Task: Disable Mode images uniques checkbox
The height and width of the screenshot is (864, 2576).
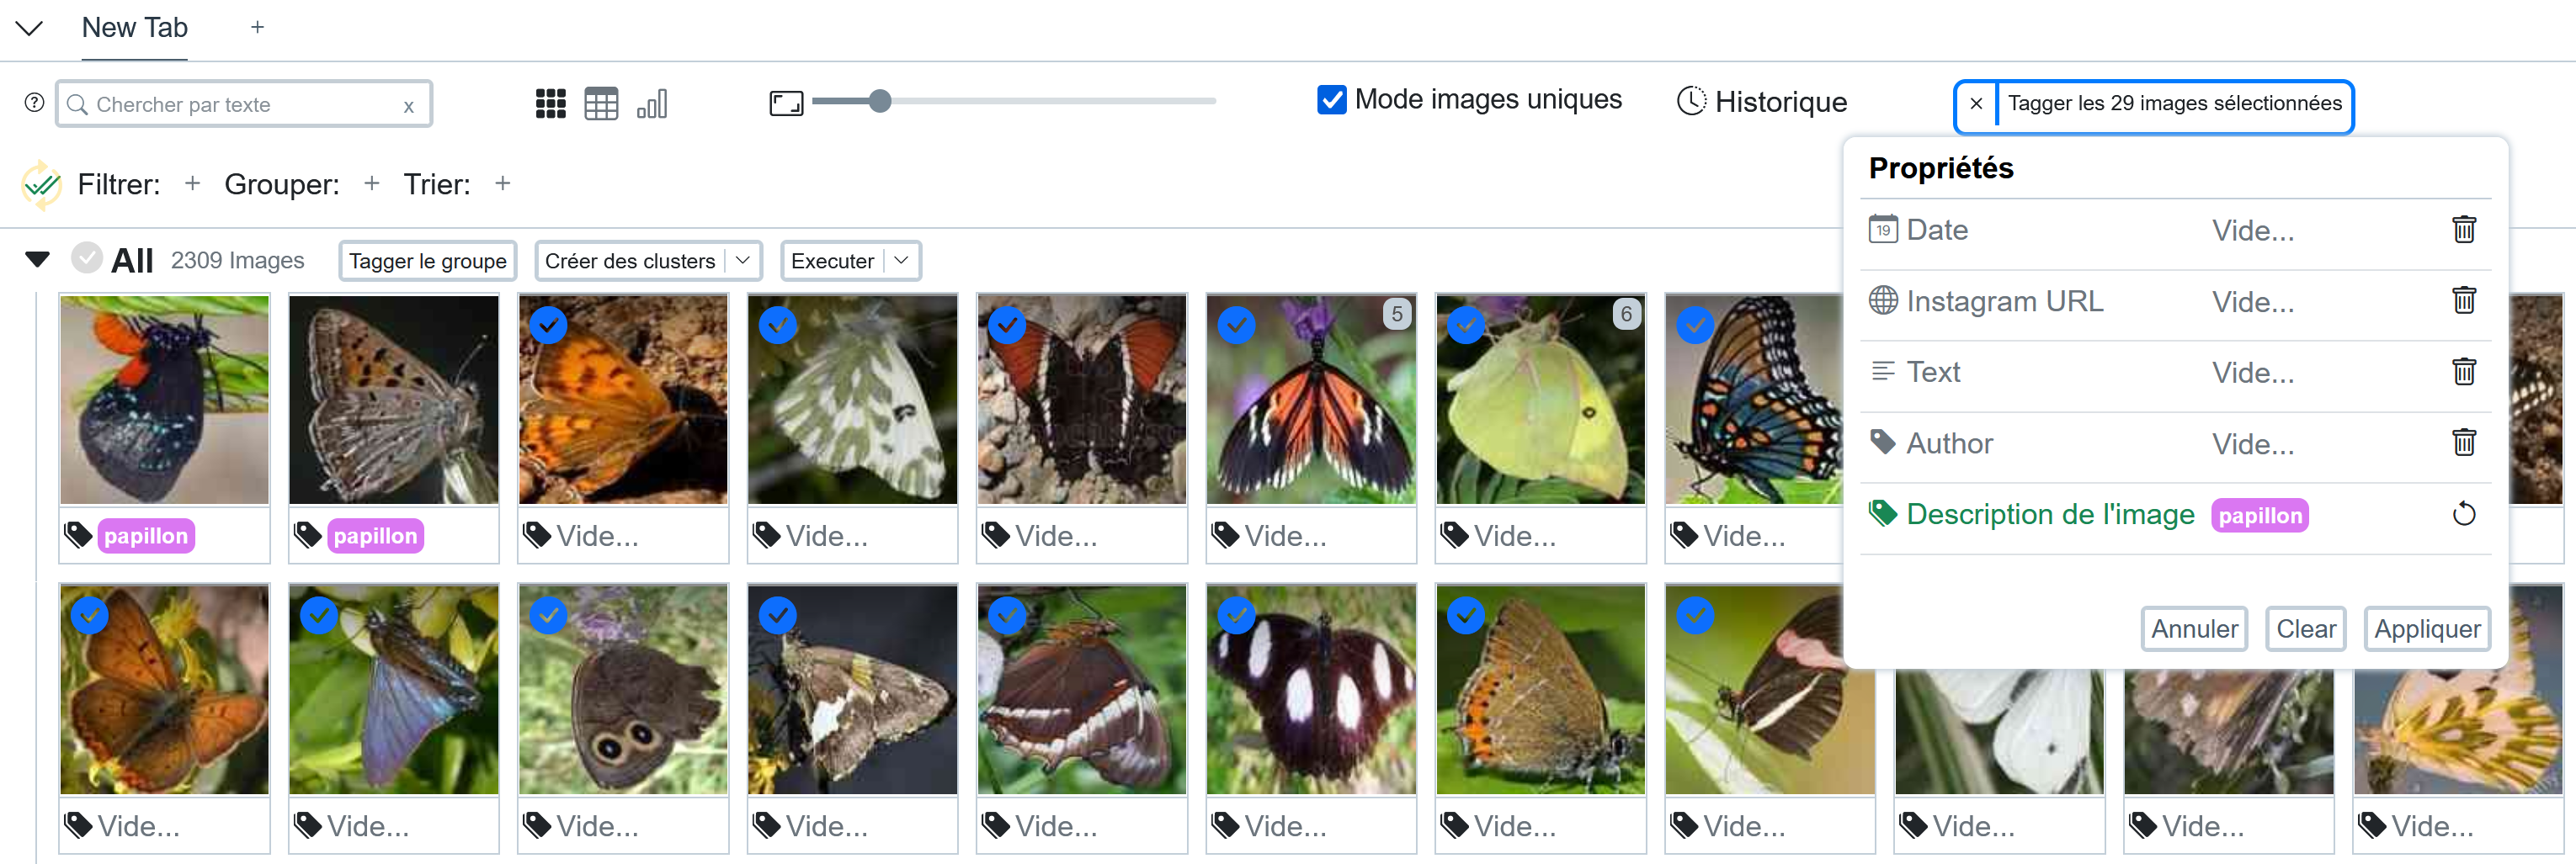Action: [1331, 100]
